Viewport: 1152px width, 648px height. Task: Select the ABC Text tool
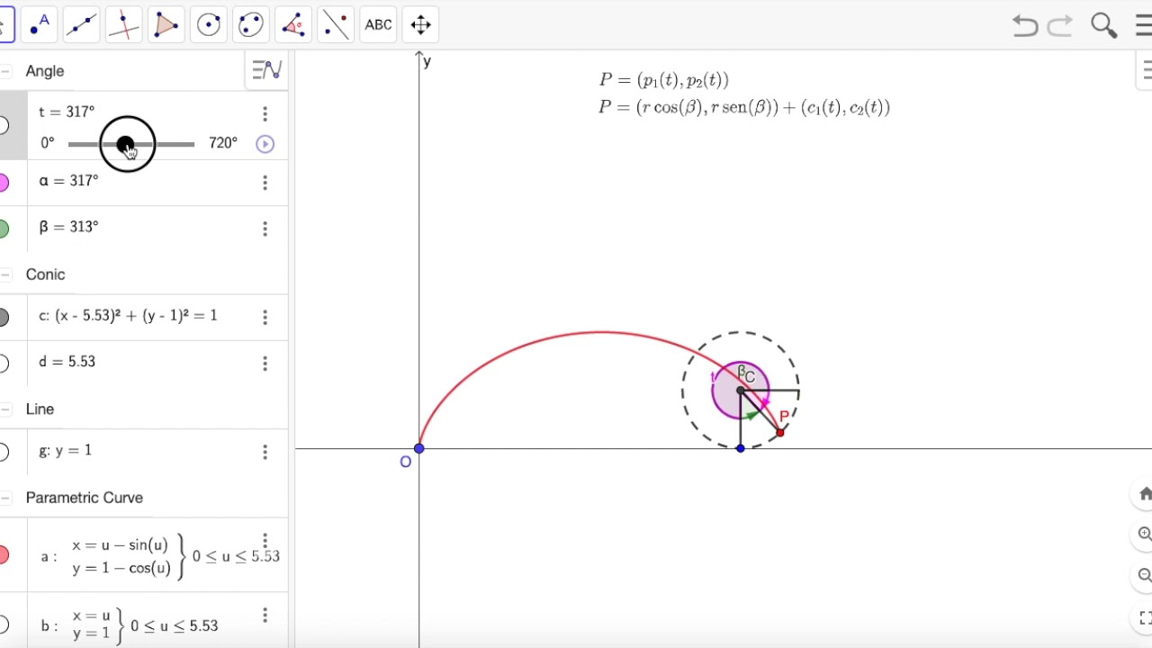378,24
